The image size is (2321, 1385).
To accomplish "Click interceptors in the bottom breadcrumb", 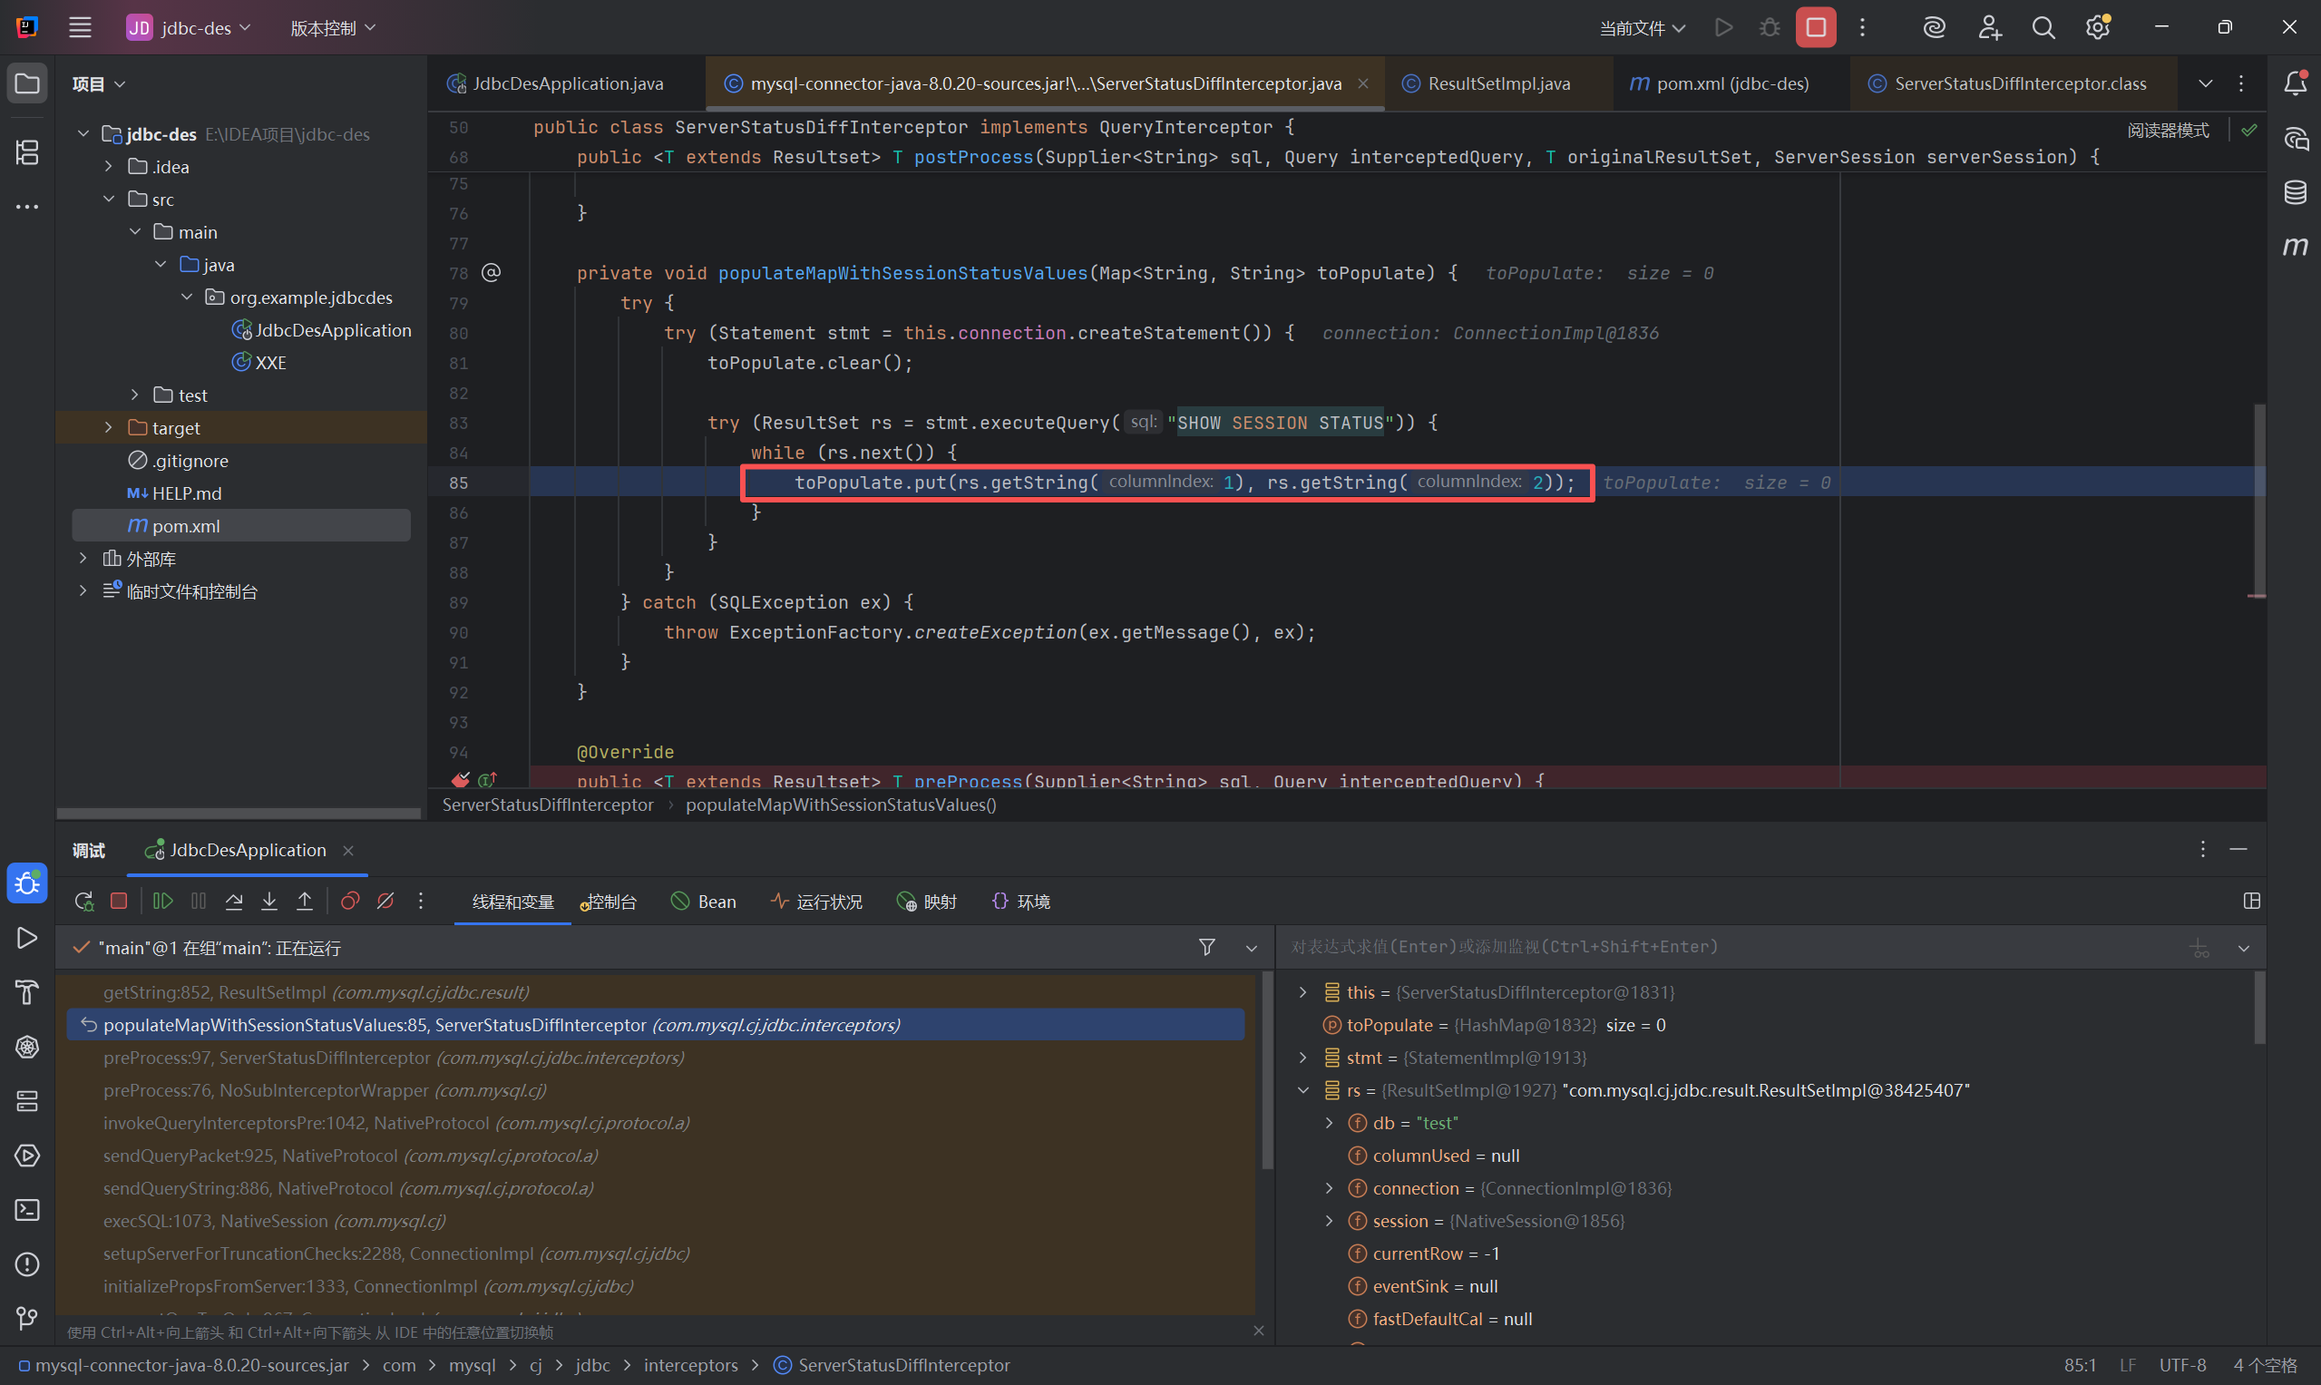I will point(690,1365).
